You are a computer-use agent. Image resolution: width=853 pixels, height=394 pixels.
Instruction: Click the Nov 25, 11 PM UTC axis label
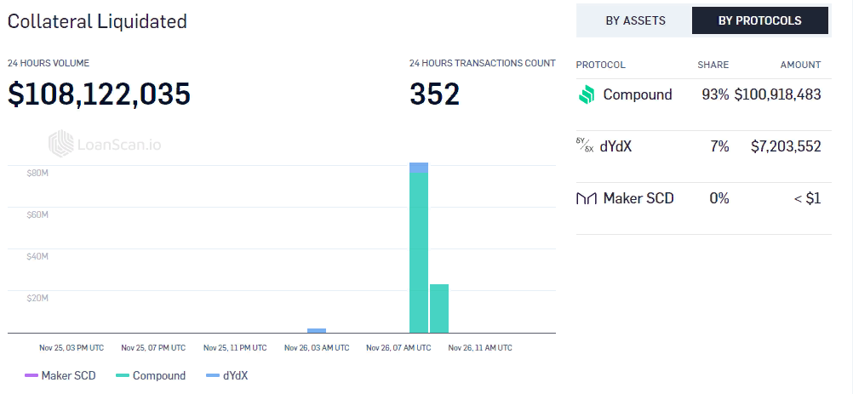coord(235,348)
